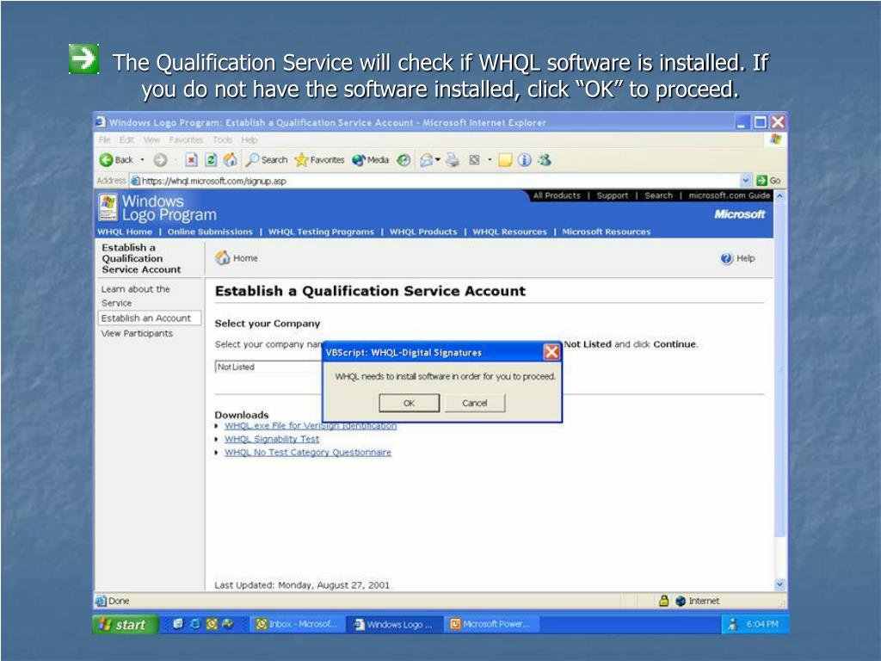Open the dropdown arrow beside the Edit icon
The width and height of the screenshot is (881, 661).
pyautogui.click(x=490, y=160)
